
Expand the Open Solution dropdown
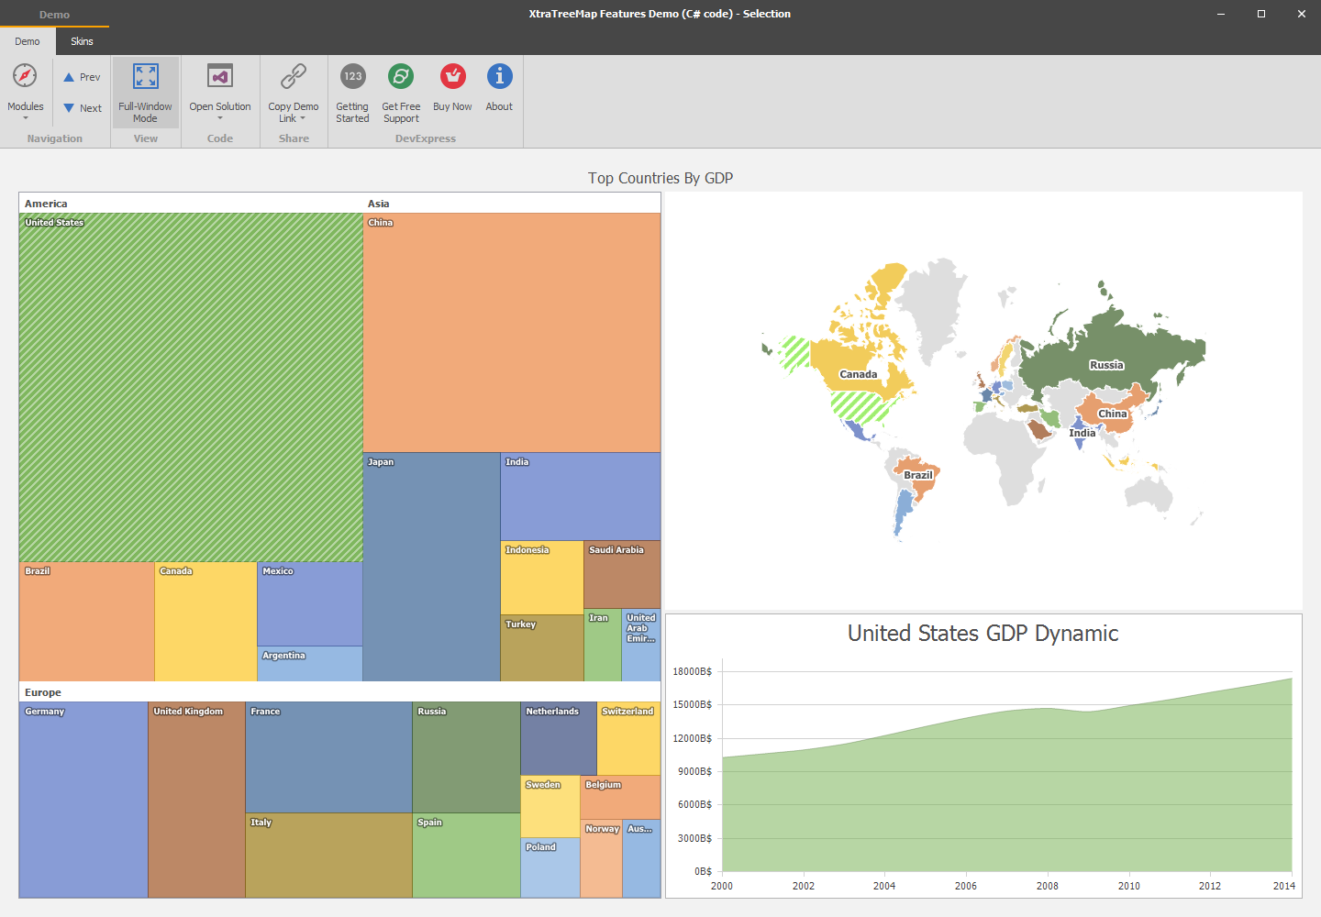(x=220, y=117)
